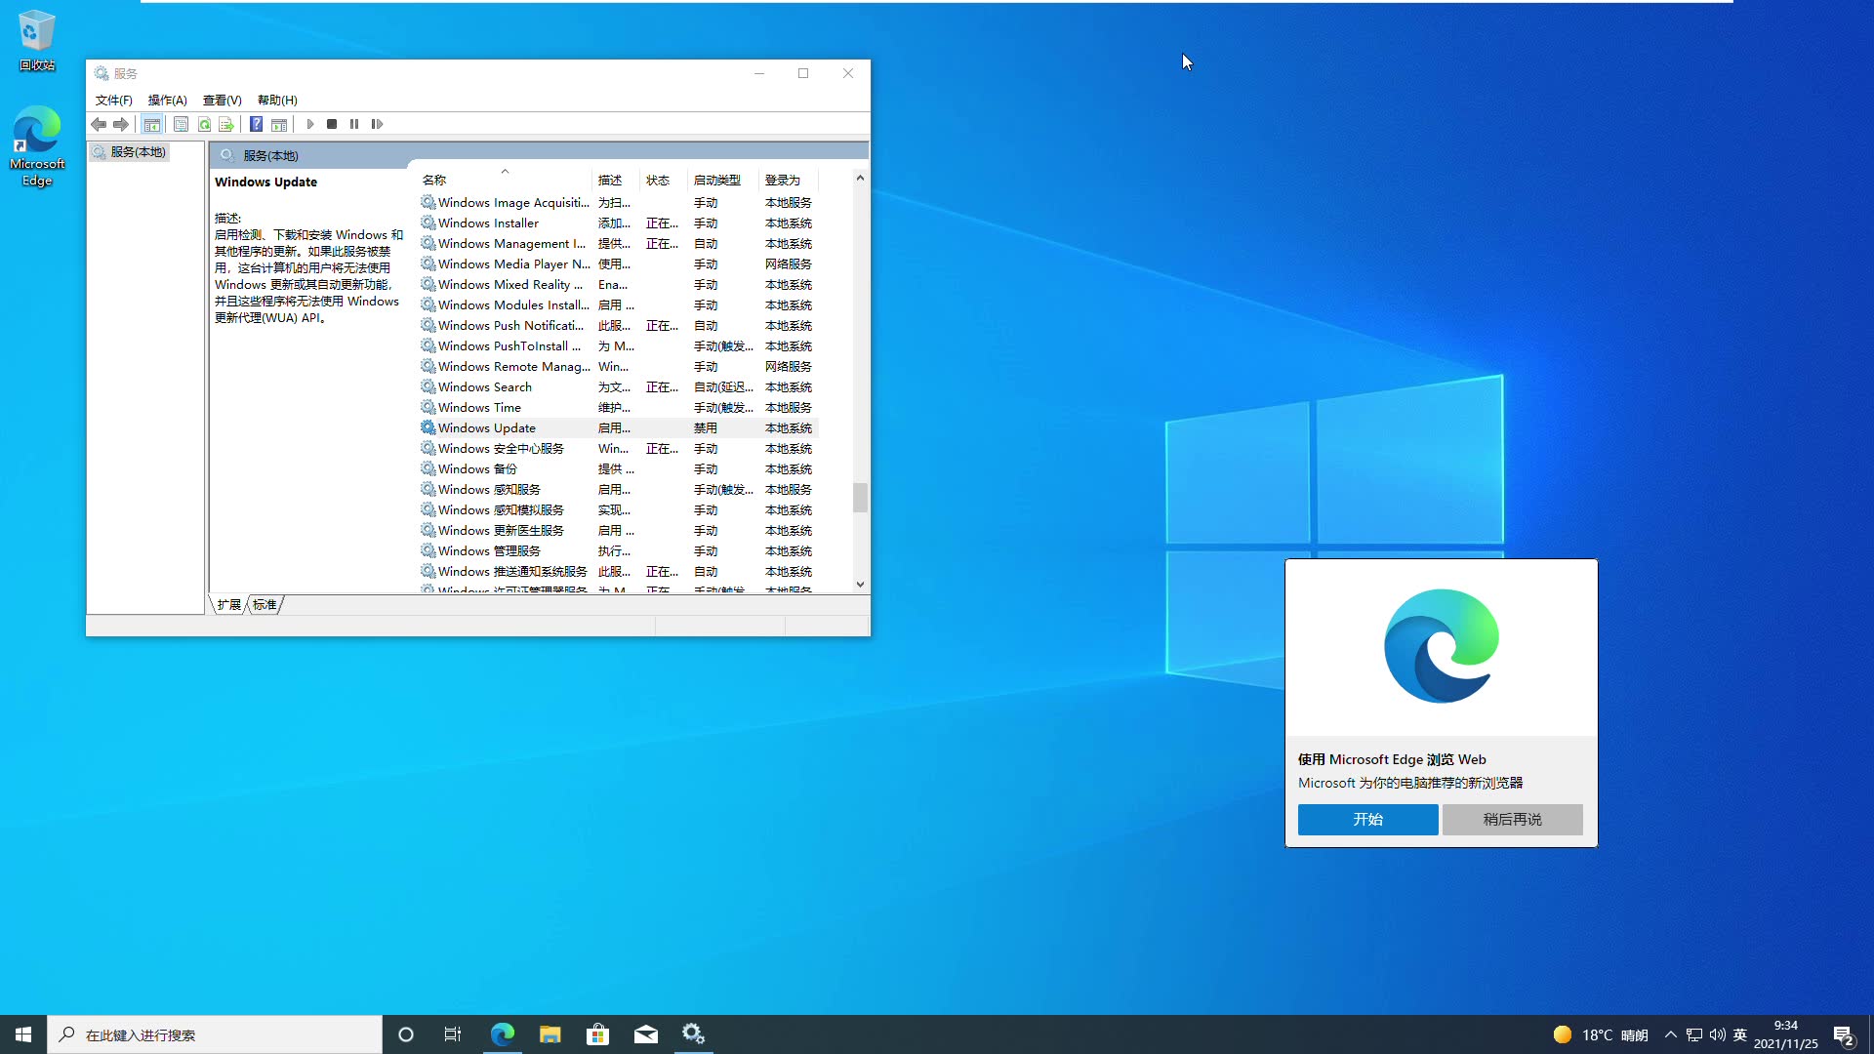Click Windows Search service entry
The image size is (1874, 1054).
pyautogui.click(x=486, y=386)
